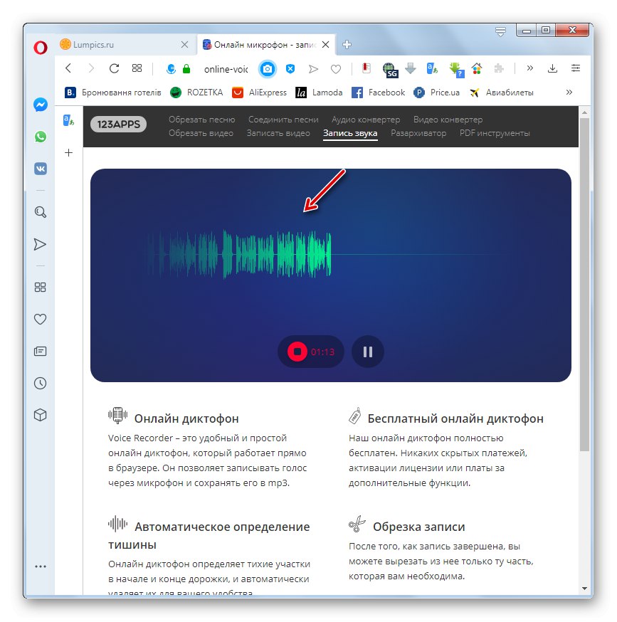Open Записать видео menu item
The height and width of the screenshot is (622, 617).
pos(278,133)
